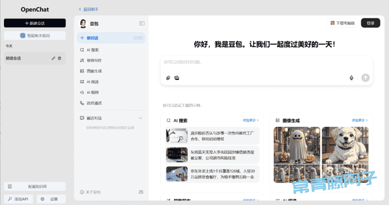Click the image upload icon in input box
The image size is (389, 205).
(x=176, y=78)
